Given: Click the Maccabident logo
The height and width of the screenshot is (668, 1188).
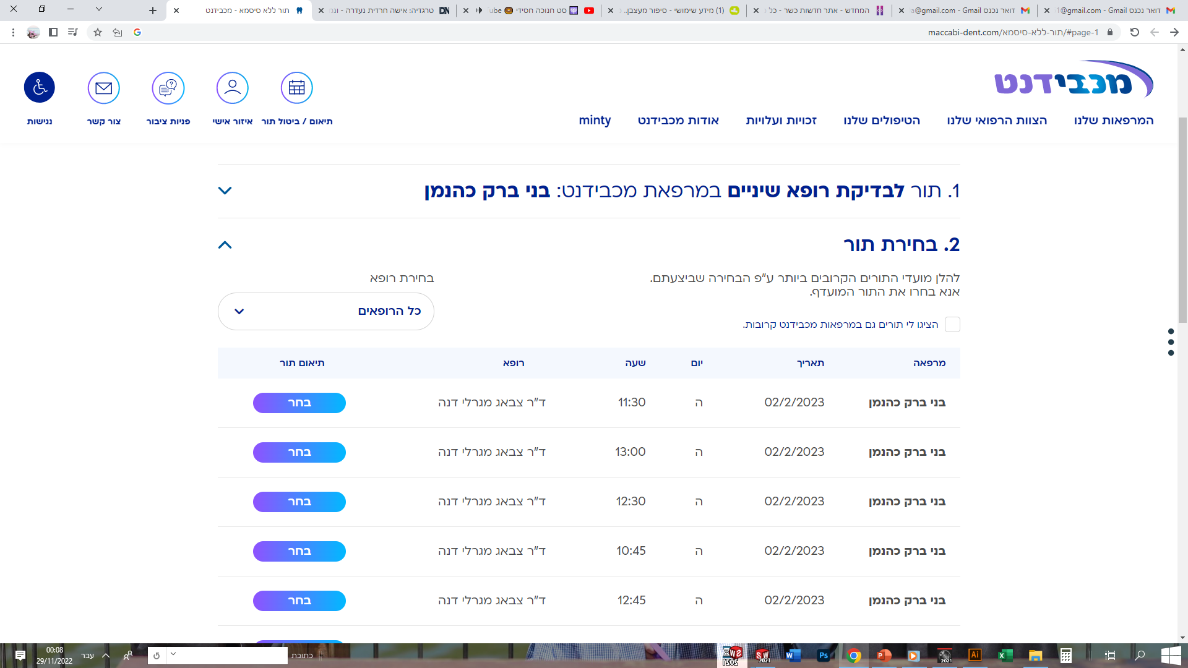Looking at the screenshot, I should coord(1074,80).
